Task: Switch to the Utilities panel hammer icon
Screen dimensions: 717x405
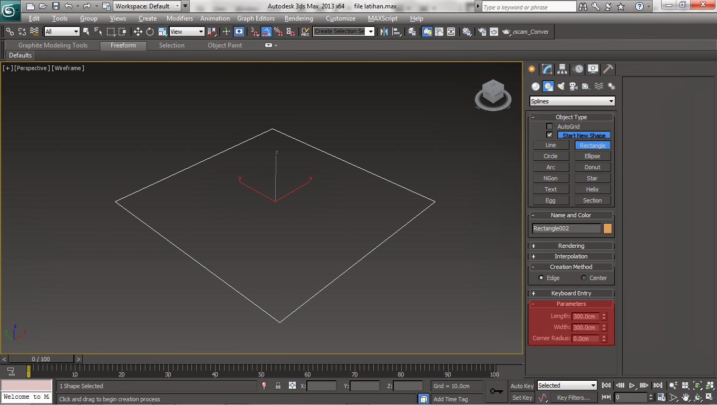Action: click(608, 69)
